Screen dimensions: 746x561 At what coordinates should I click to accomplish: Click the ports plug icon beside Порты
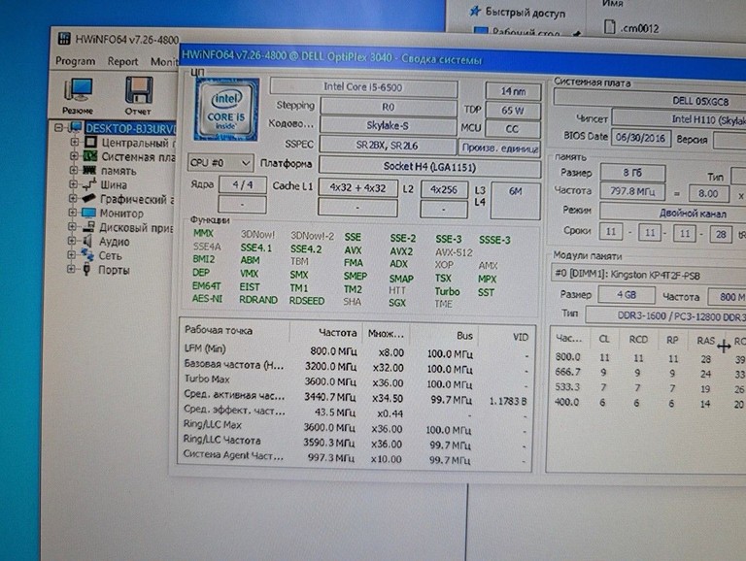point(86,270)
